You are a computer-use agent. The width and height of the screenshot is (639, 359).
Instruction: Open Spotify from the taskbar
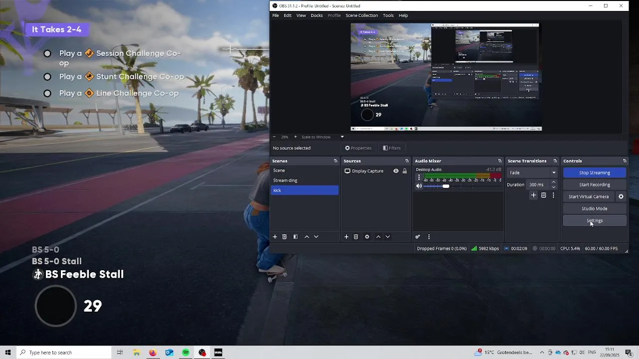coord(186,353)
